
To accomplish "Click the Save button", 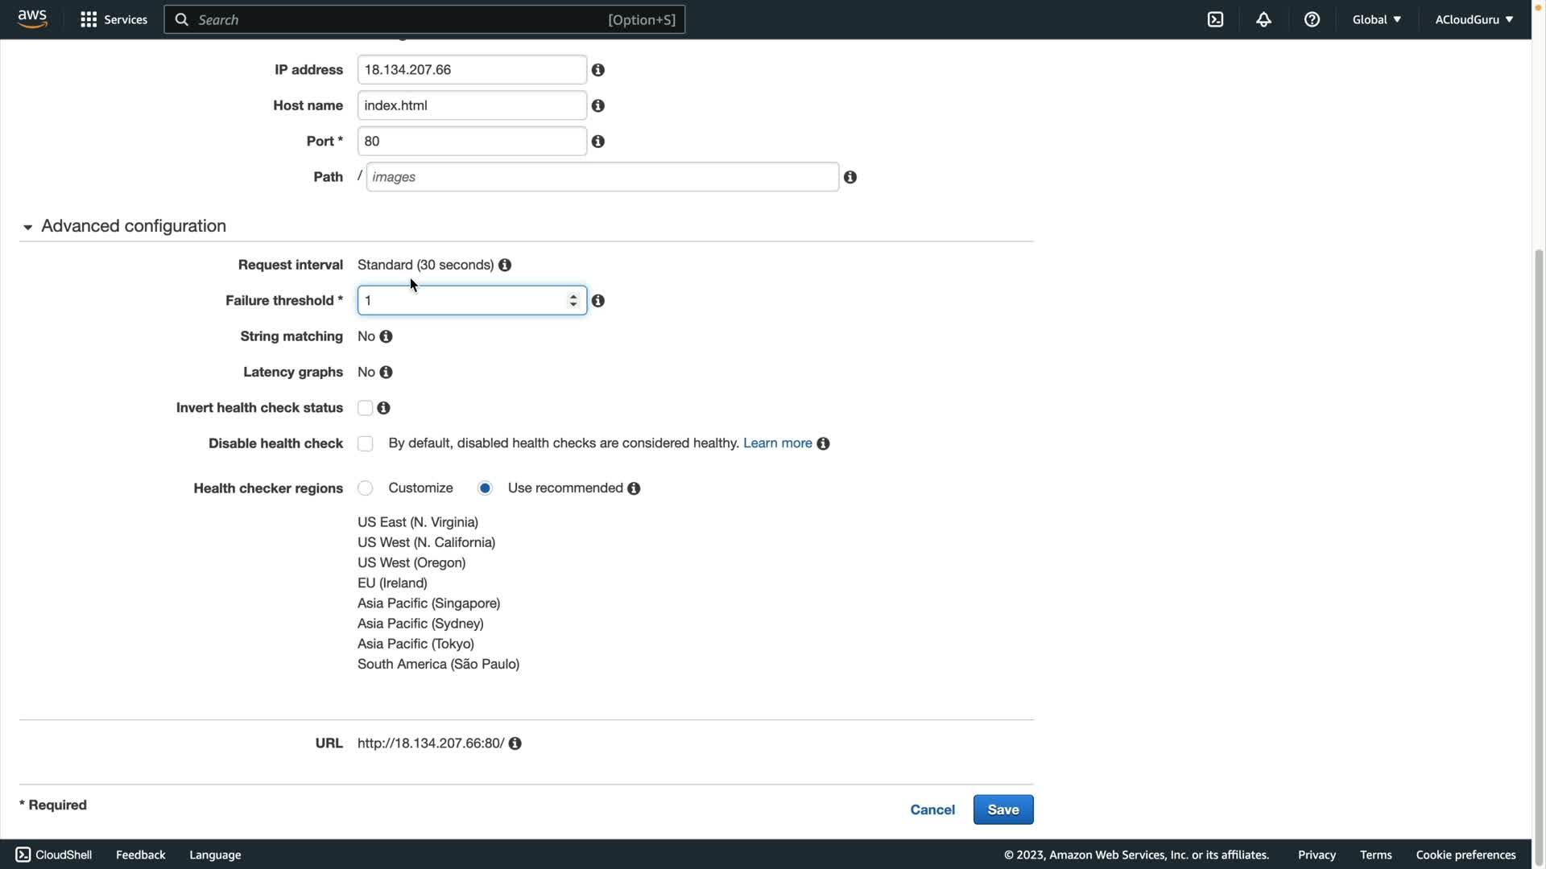I will 1002,809.
